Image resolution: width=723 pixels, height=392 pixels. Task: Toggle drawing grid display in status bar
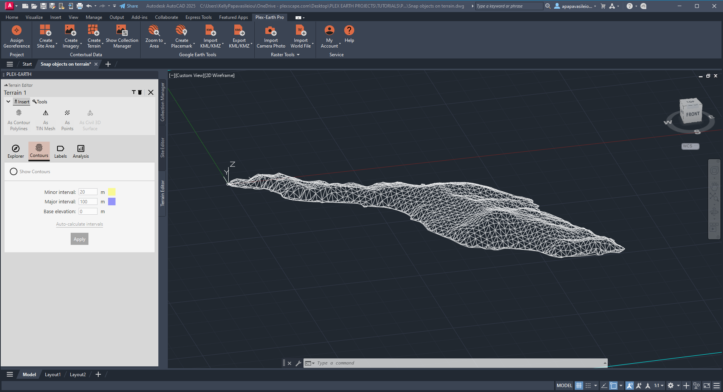pyautogui.click(x=579, y=386)
